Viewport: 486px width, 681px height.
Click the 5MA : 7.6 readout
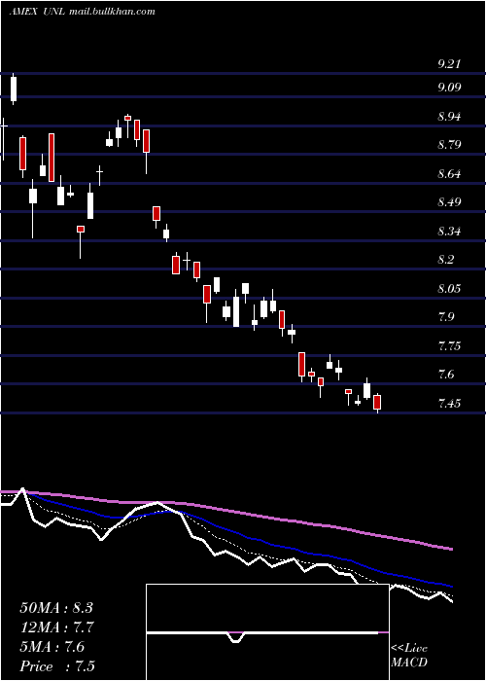(52, 647)
